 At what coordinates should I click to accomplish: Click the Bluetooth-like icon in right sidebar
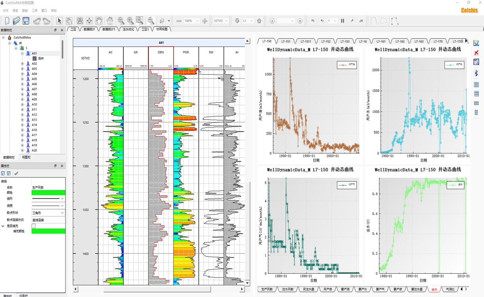[x=476, y=73]
